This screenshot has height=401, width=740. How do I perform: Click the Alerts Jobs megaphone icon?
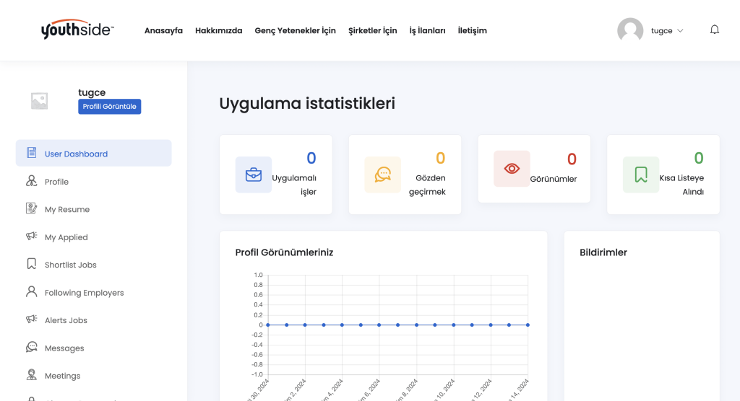32,319
